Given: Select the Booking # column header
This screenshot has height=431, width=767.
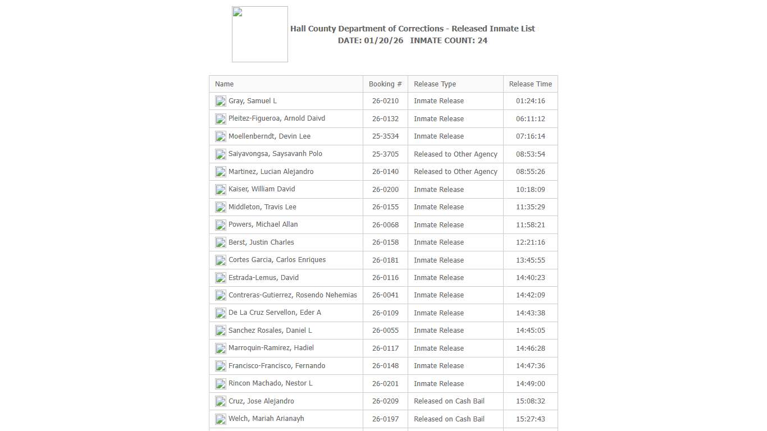Looking at the screenshot, I should click(x=385, y=84).
